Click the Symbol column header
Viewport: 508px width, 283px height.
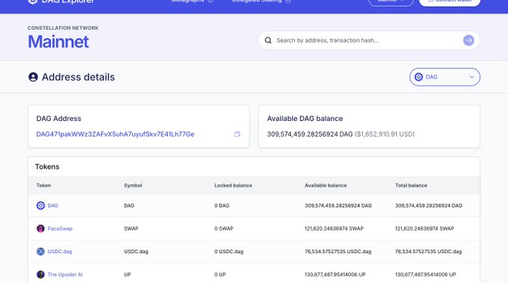[x=133, y=185]
